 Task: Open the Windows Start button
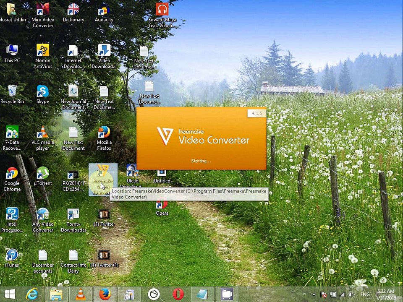coord(10,294)
